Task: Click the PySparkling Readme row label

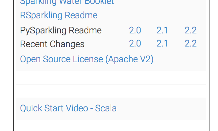Action: coord(61,31)
